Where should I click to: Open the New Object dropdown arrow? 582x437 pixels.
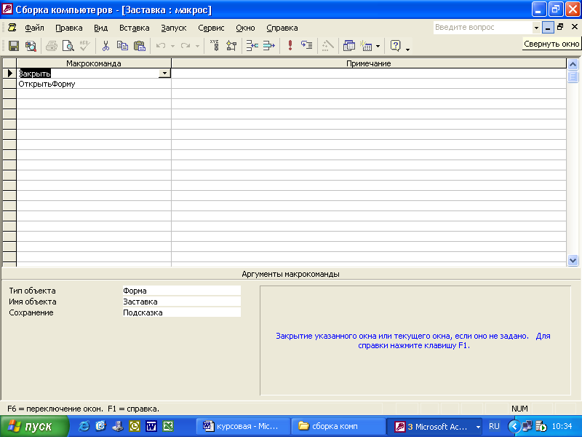378,47
